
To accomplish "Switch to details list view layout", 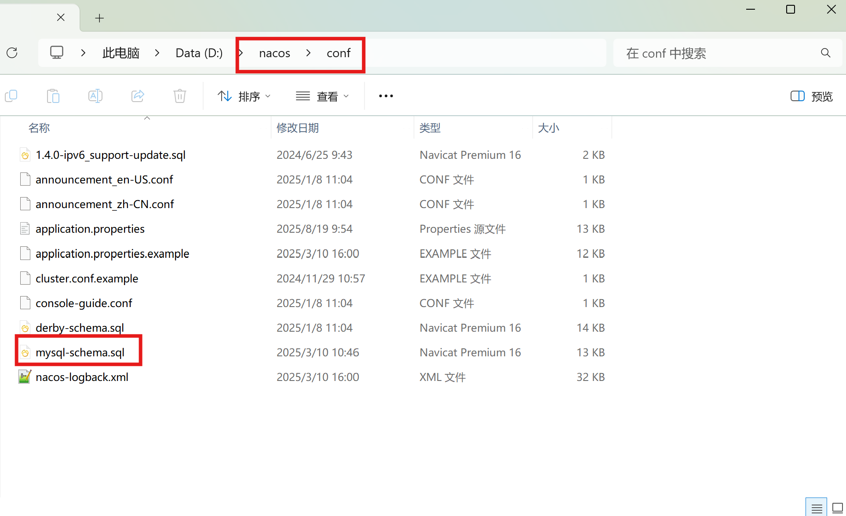I will click(x=817, y=508).
